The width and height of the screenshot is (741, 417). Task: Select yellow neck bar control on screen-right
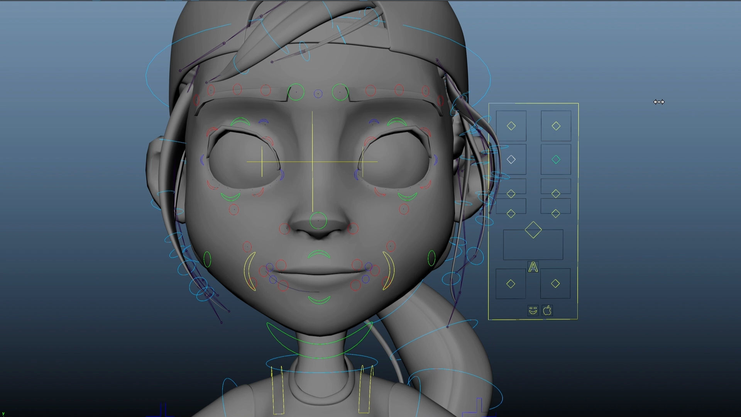[x=366, y=389]
